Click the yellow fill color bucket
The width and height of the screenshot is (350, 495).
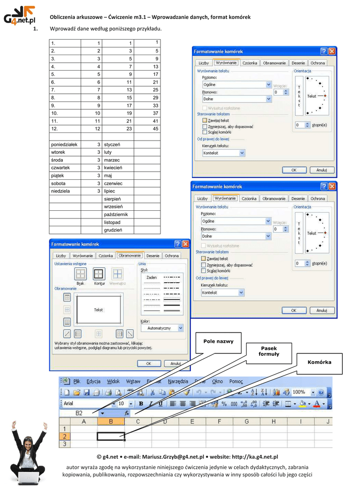[x=303, y=403]
